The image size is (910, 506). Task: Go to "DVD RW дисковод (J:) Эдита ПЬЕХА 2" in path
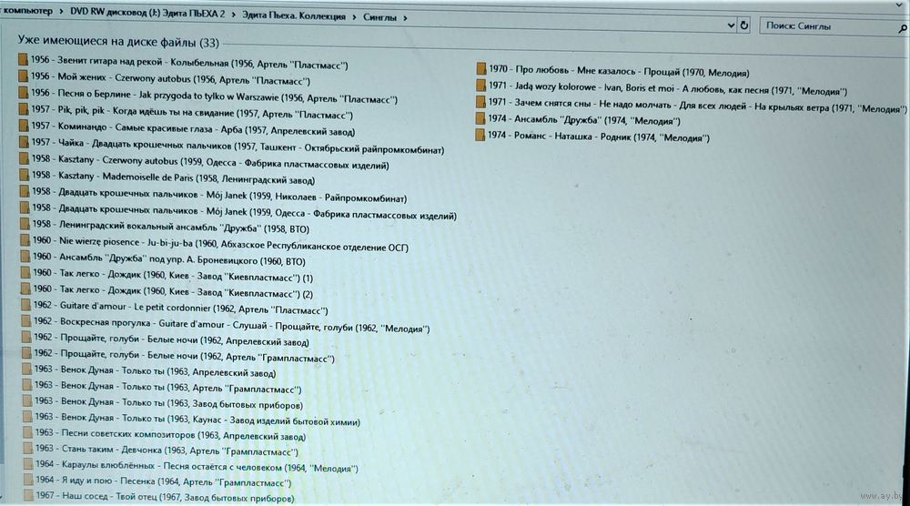pyautogui.click(x=147, y=13)
